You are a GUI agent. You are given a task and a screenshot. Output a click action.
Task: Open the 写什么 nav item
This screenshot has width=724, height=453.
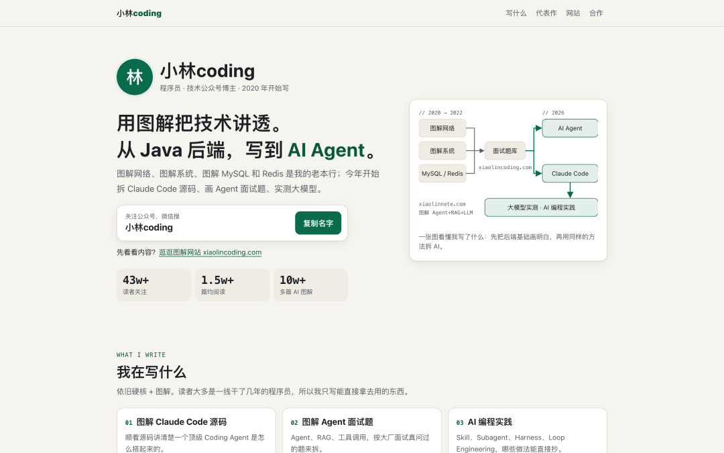pyautogui.click(x=516, y=13)
